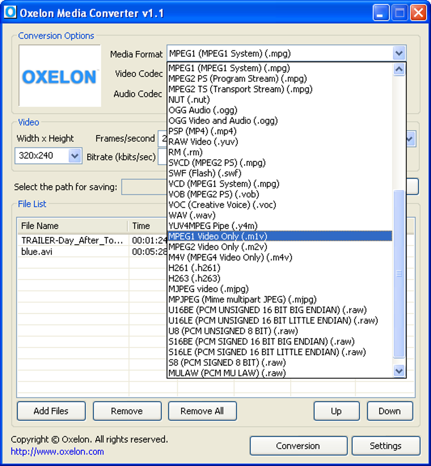
Task: Select S16BE PCM signed big endian
Action: [x=280, y=342]
